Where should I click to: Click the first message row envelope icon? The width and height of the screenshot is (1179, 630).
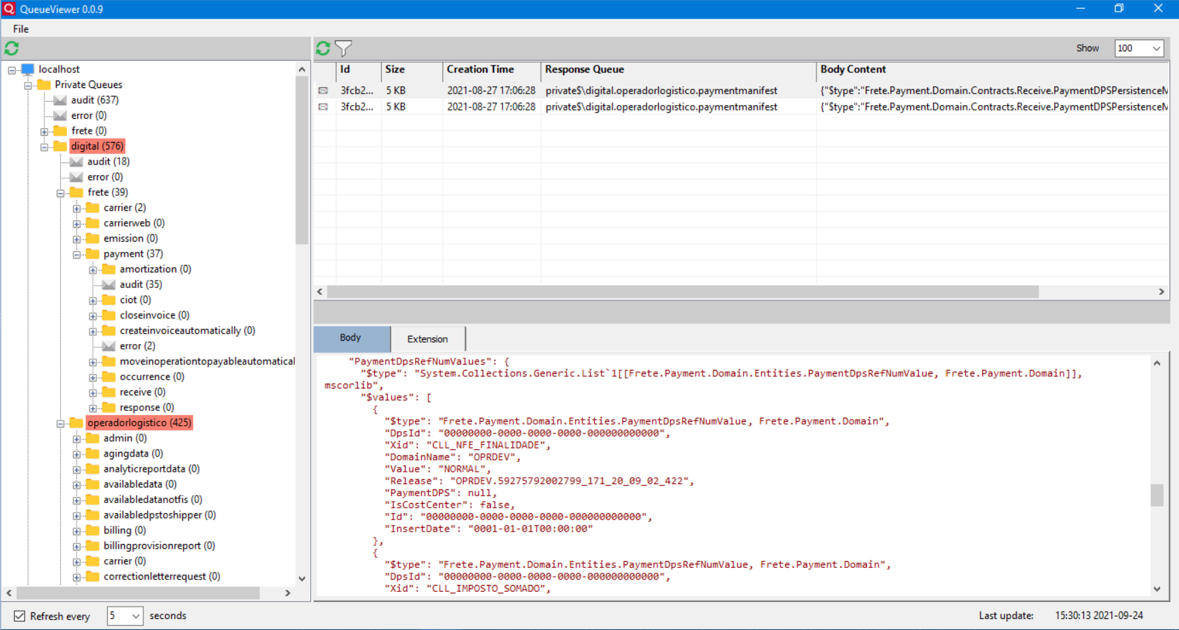pos(324,91)
